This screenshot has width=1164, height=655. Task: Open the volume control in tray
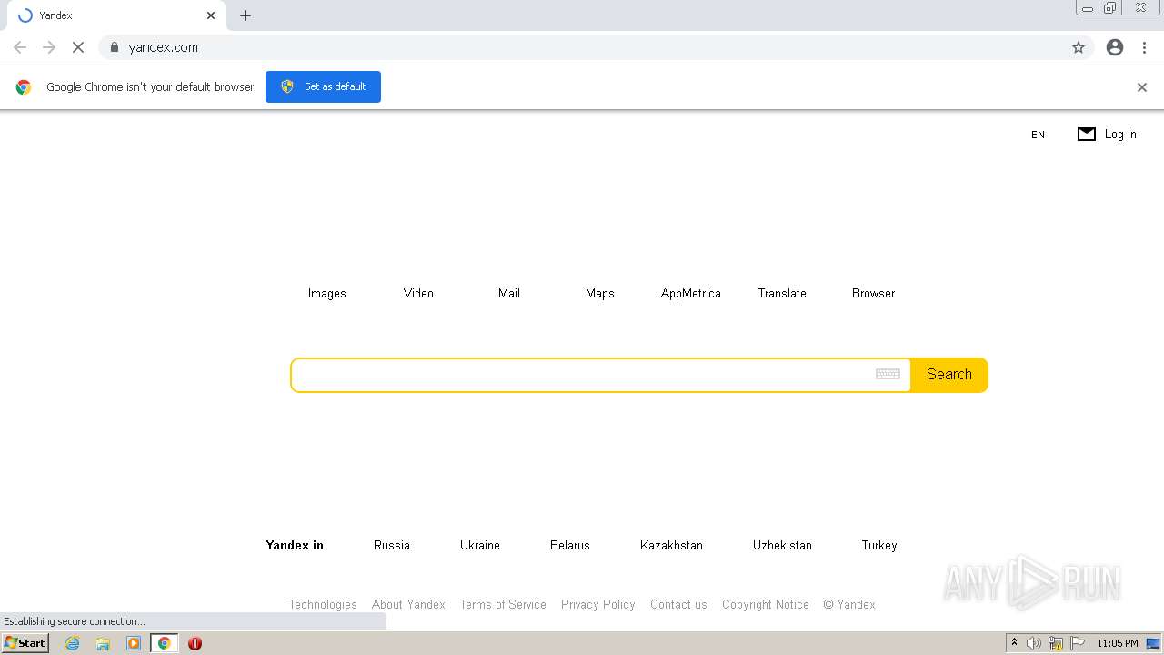(x=1034, y=643)
